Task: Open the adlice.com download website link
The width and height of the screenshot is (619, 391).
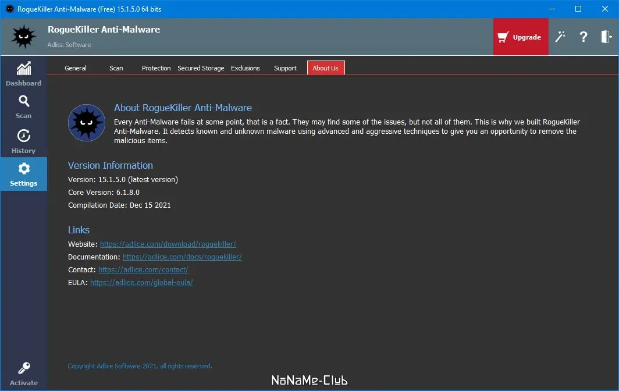Action: click(x=168, y=244)
